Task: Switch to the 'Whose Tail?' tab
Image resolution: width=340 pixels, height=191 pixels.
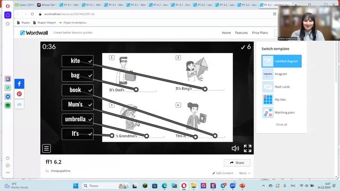Action: (47, 5)
